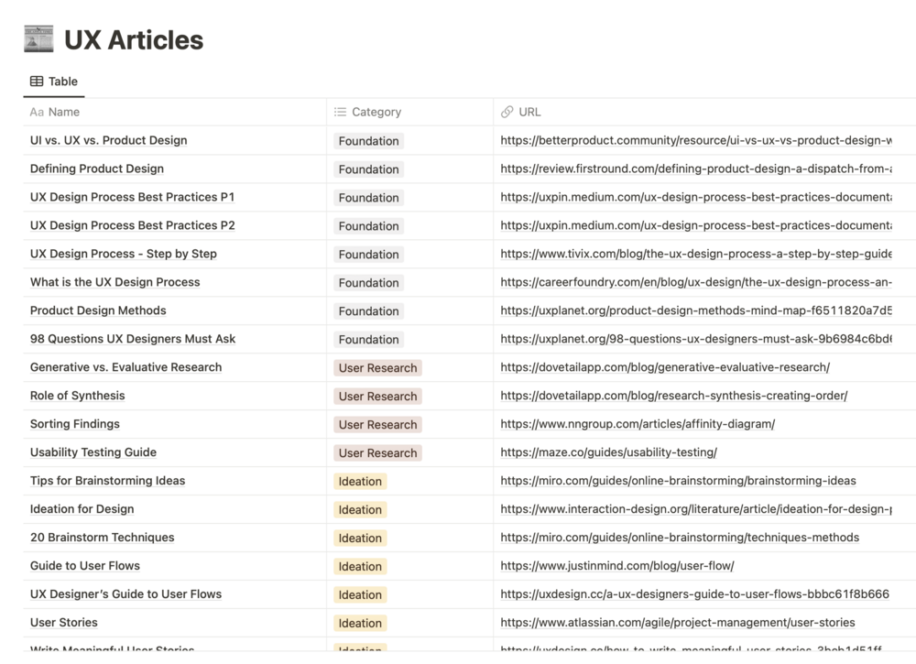Click User Research tag for 'Role of Synthesis'
The image size is (916, 664).
pos(378,396)
